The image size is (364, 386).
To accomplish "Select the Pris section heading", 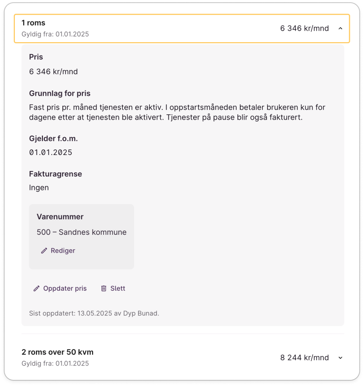I will [36, 57].
